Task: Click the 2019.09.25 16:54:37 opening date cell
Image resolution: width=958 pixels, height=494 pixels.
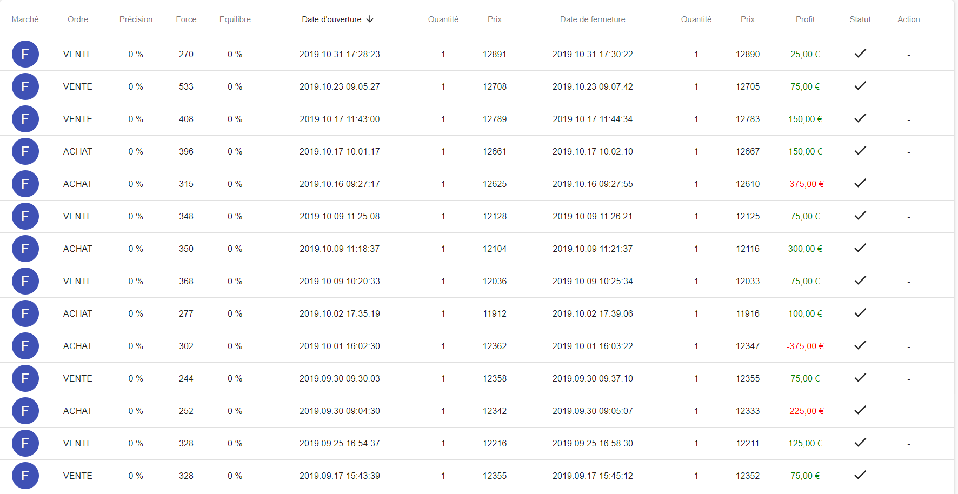Action: pos(340,443)
